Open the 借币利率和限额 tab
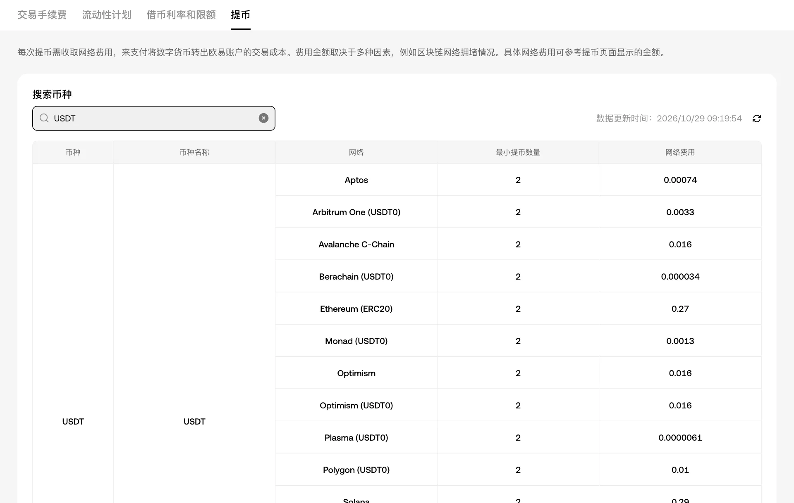794x503 pixels. pyautogui.click(x=181, y=15)
